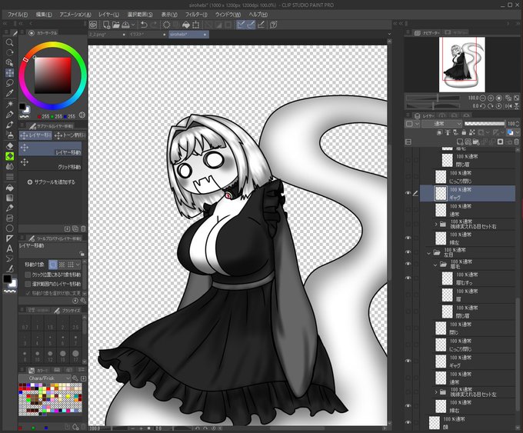Open the save icon dropdown arrow
This screenshot has height=433, width=523.
coord(133,25)
